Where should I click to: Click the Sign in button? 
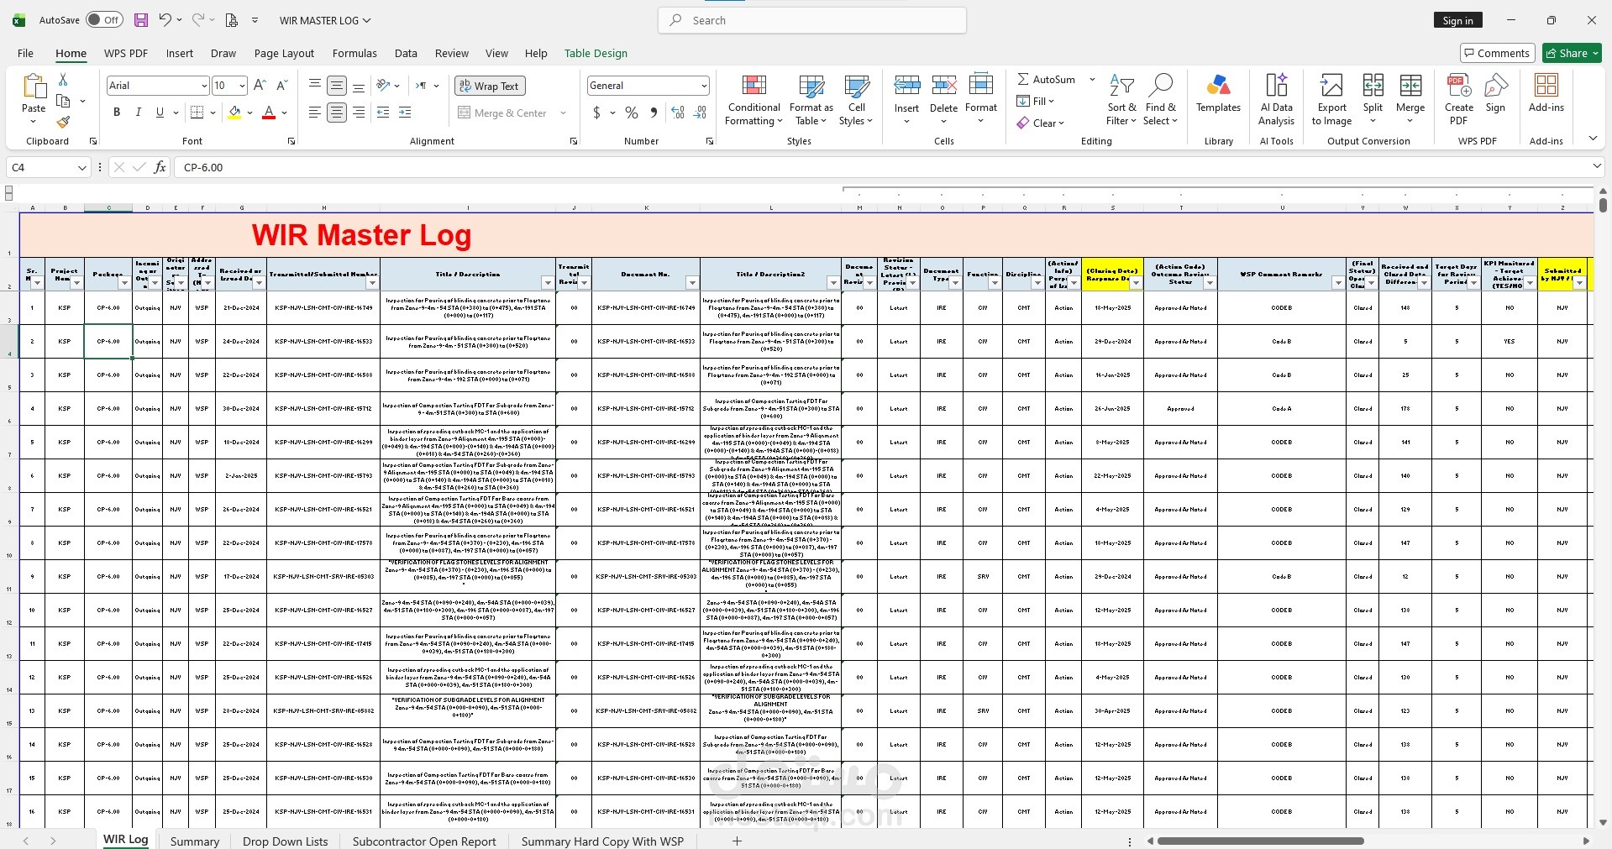coord(1457,20)
